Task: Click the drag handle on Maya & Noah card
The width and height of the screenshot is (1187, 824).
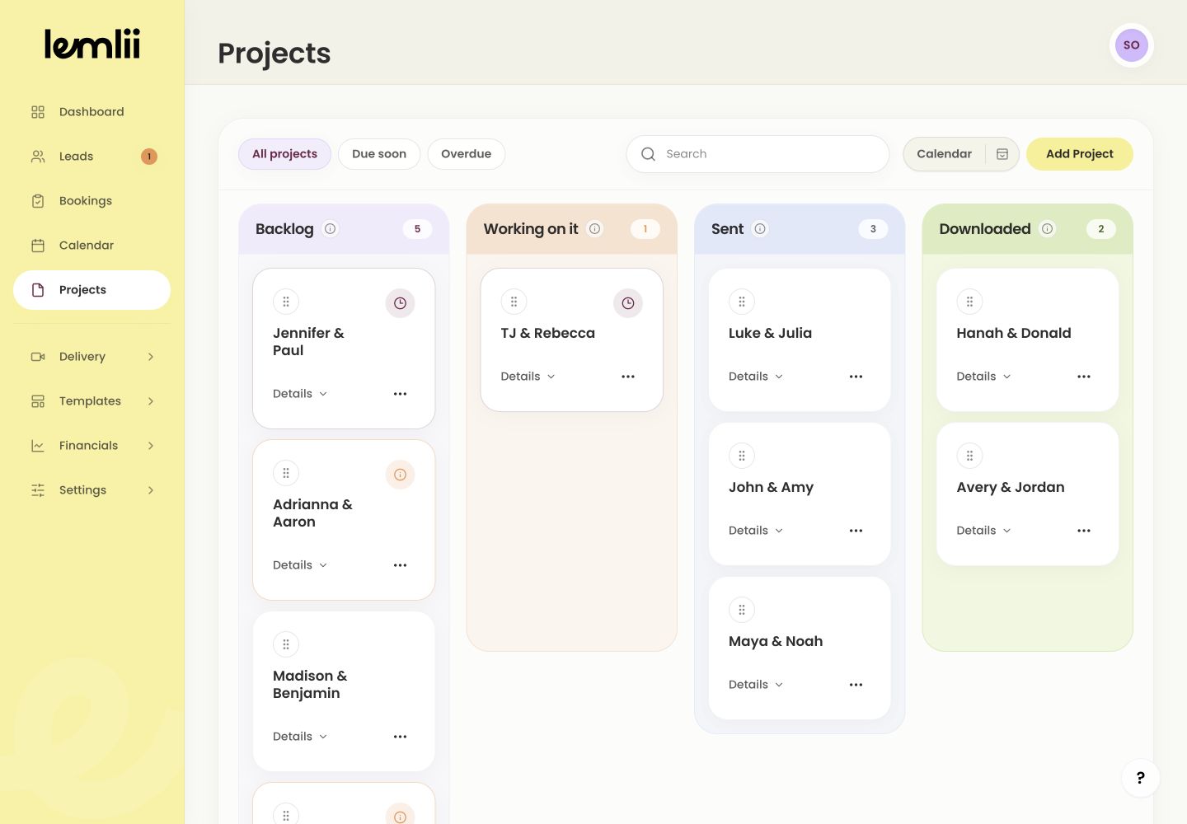Action: [742, 610]
